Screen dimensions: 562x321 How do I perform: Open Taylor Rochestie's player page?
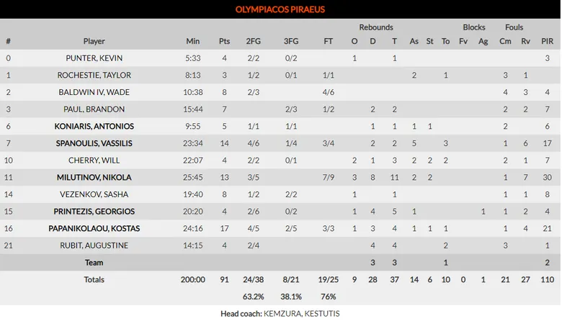pos(94,76)
